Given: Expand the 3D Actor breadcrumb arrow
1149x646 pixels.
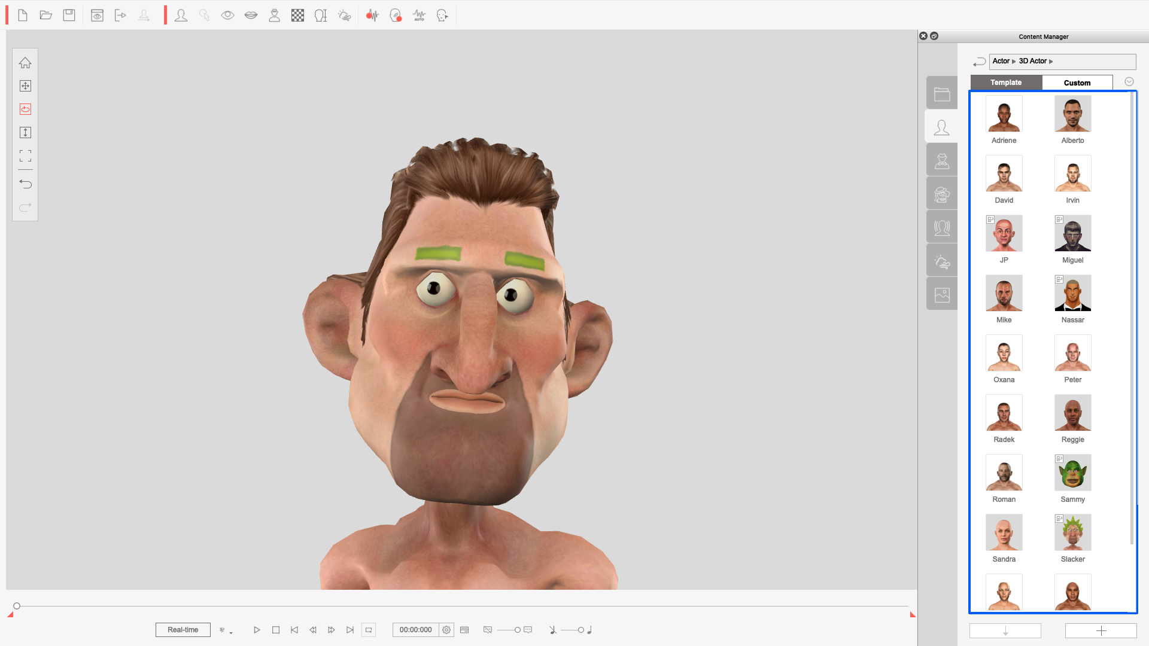Looking at the screenshot, I should pyautogui.click(x=1051, y=61).
